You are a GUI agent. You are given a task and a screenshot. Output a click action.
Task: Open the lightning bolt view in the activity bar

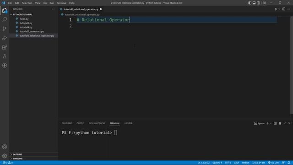tap(5, 66)
